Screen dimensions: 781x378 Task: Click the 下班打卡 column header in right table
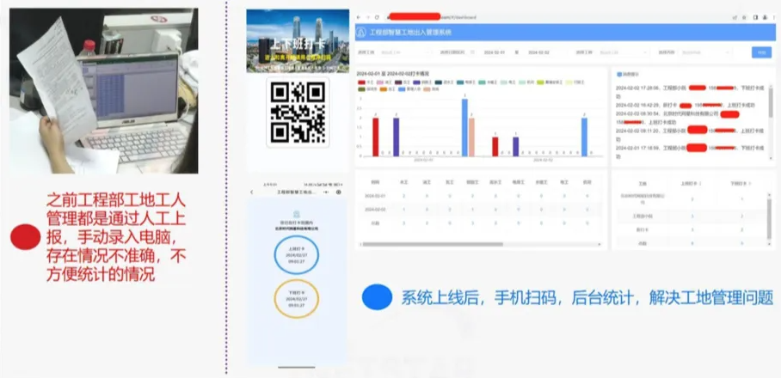point(739,183)
